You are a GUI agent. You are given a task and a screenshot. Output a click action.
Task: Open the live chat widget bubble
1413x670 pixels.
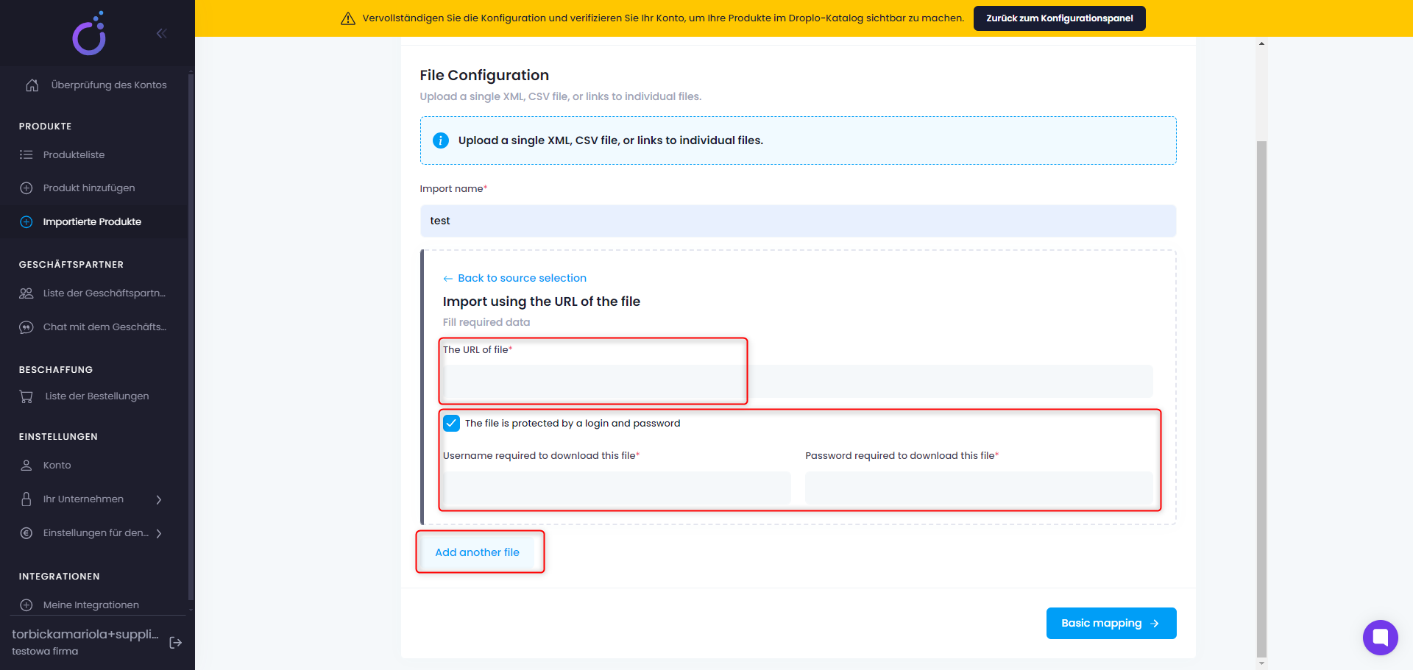1380,638
